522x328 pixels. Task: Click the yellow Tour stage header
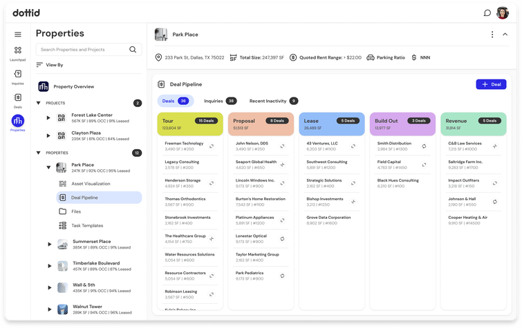point(190,124)
